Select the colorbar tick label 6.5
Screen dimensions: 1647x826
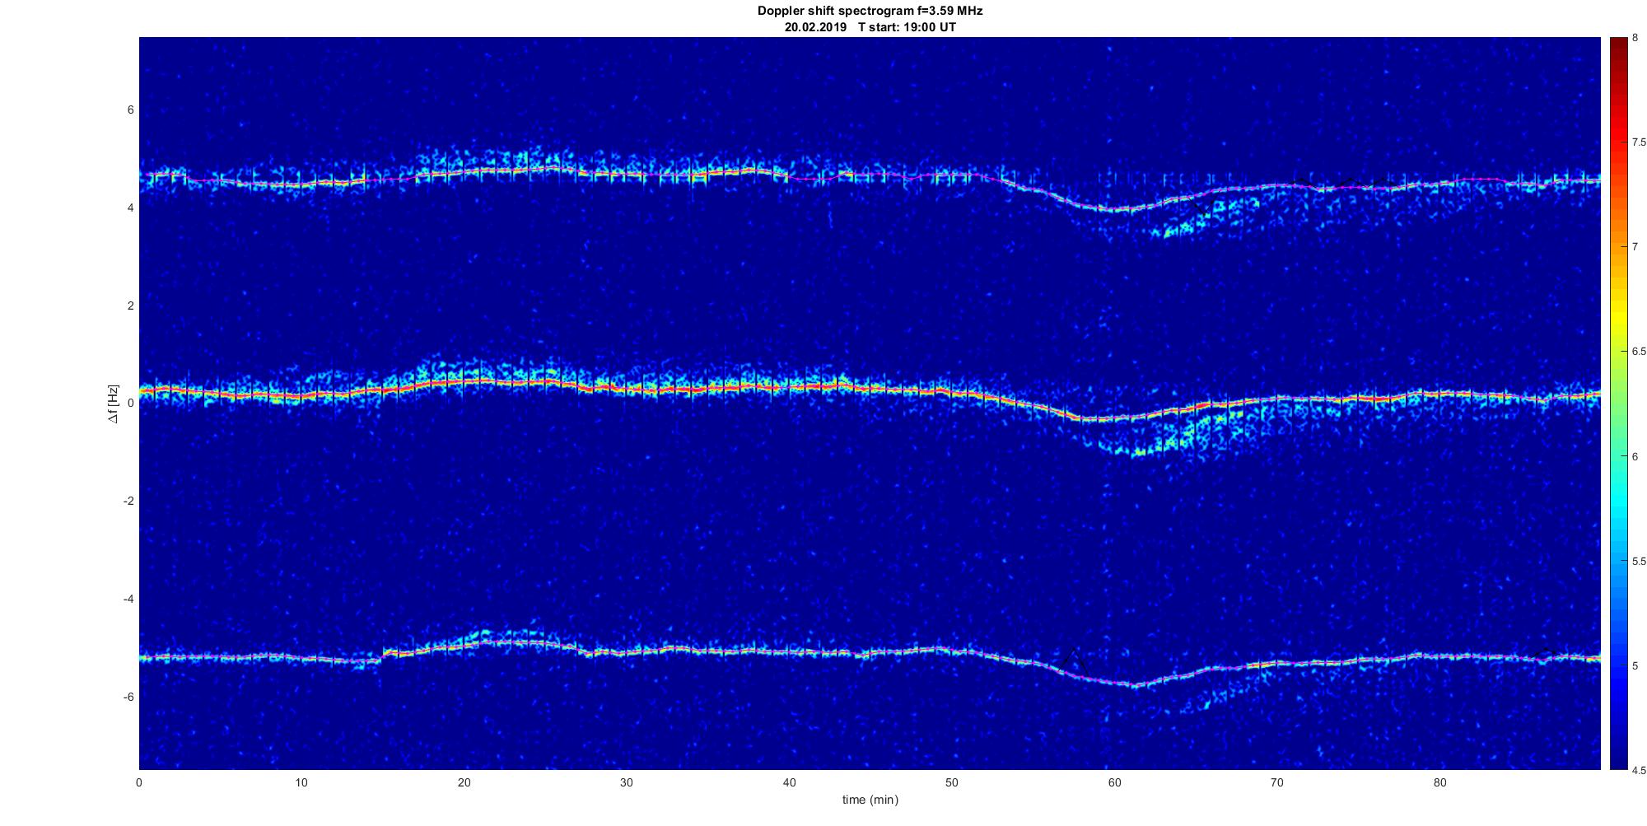[x=1639, y=352]
